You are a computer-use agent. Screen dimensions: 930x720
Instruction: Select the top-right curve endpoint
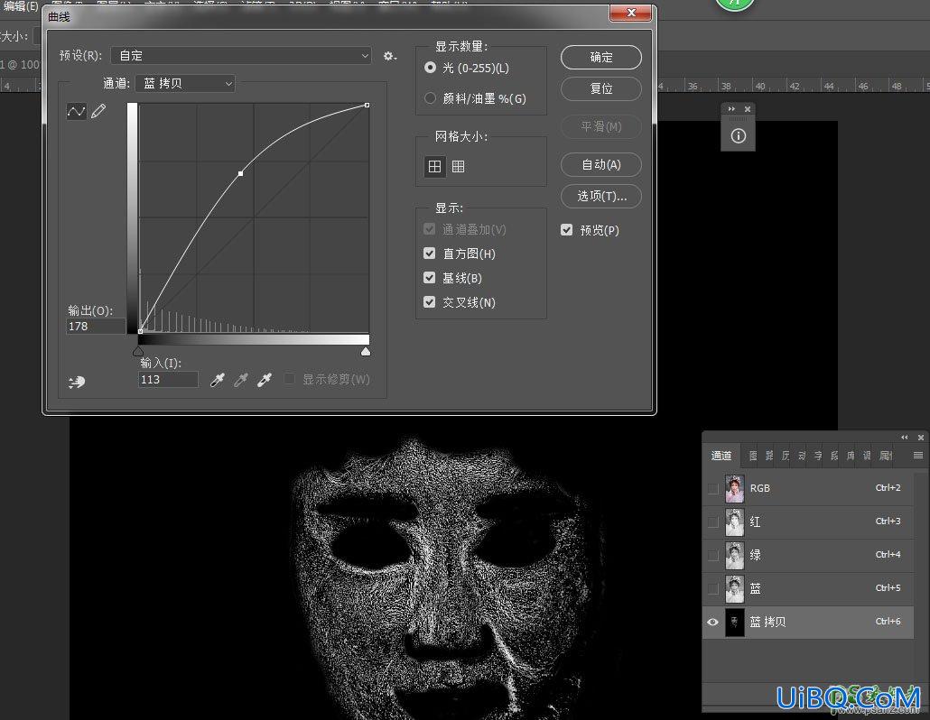coord(367,106)
